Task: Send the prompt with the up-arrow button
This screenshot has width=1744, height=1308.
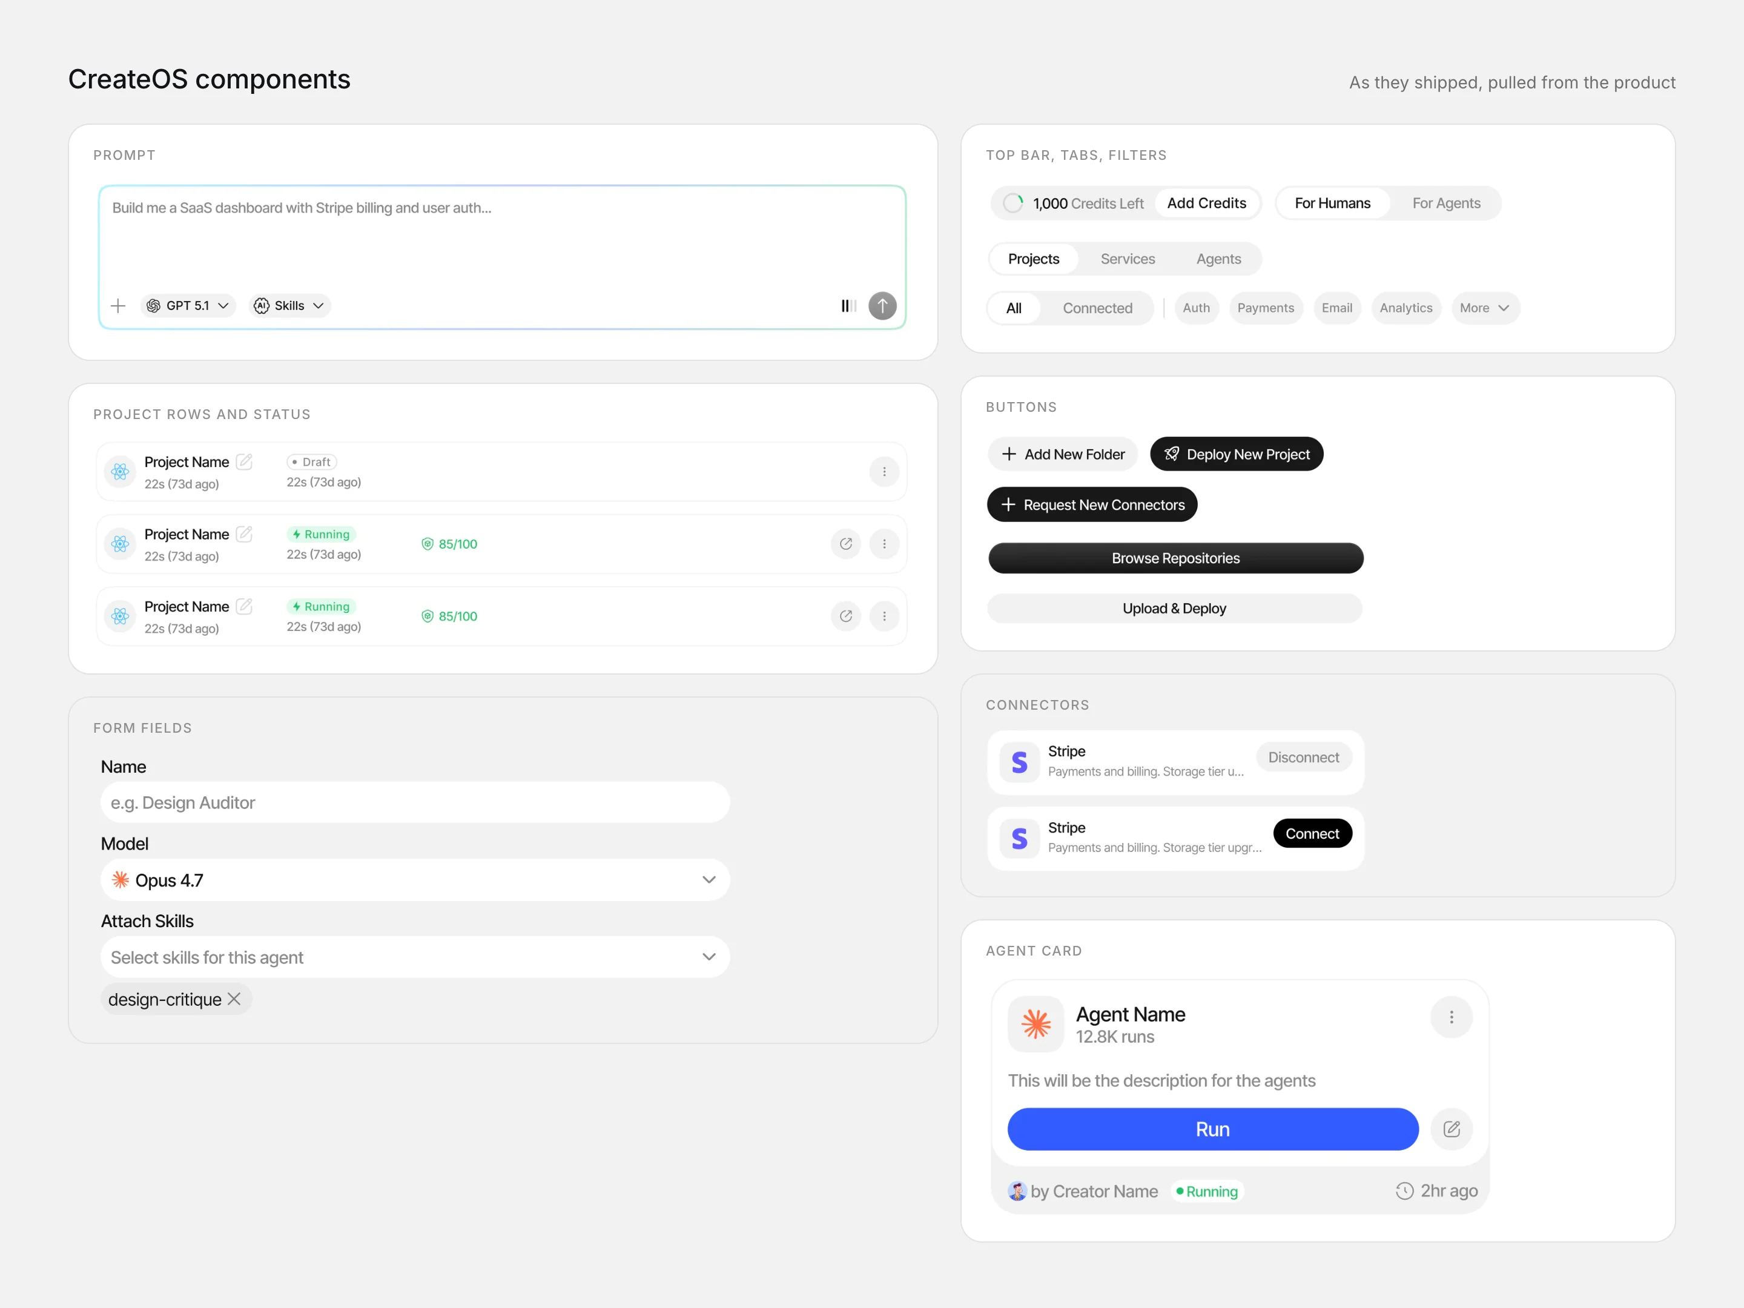Action: [882, 306]
